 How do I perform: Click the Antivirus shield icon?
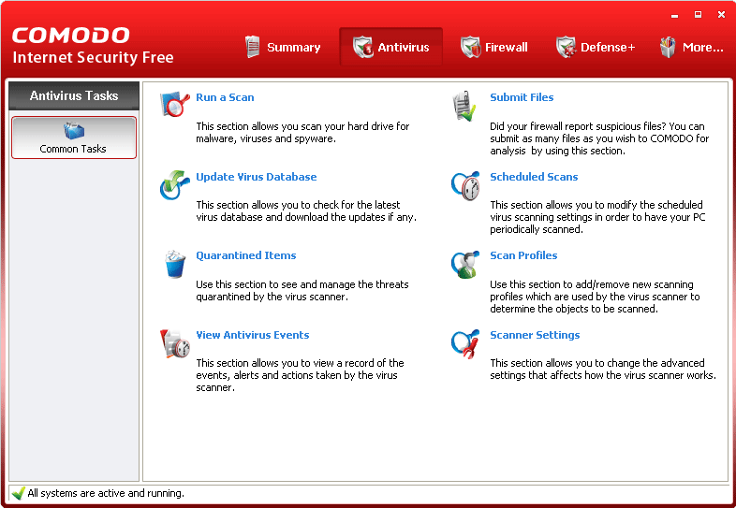362,48
